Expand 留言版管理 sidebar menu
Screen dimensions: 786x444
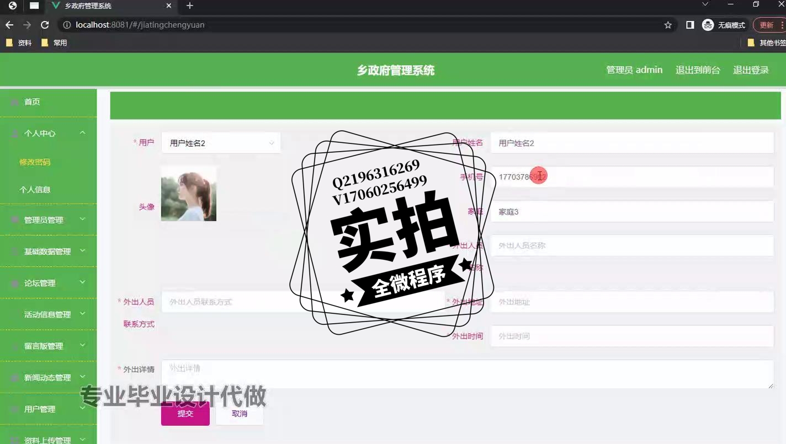click(48, 346)
